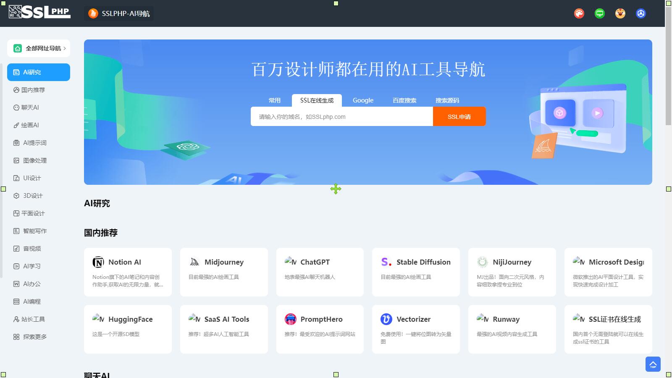Click the PromptHero card logo
The image size is (672, 378).
click(x=291, y=319)
